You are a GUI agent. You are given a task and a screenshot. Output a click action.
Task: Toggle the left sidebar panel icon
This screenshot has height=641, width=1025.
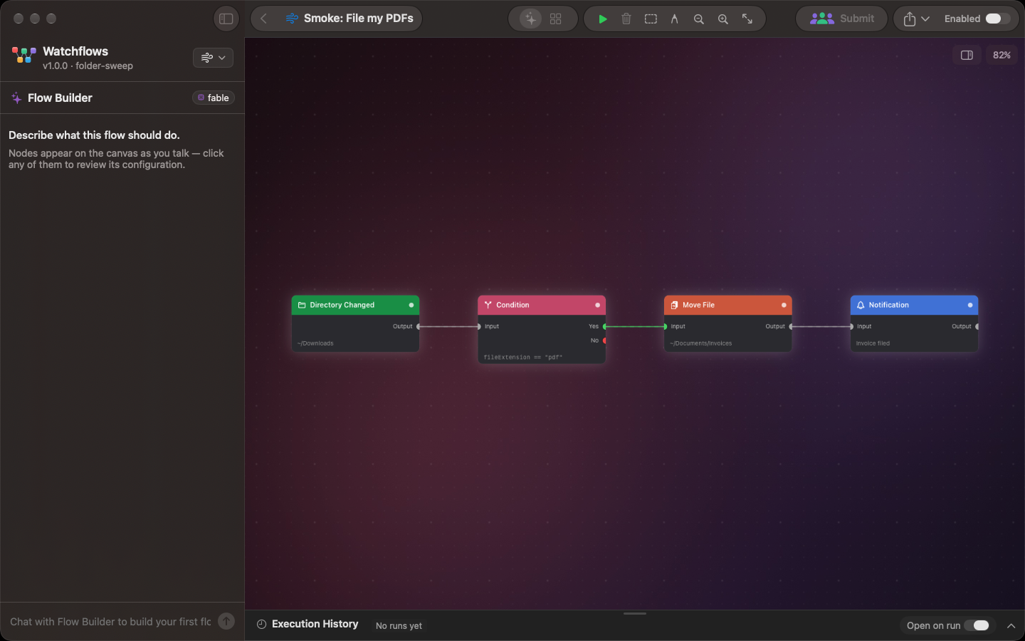point(226,19)
